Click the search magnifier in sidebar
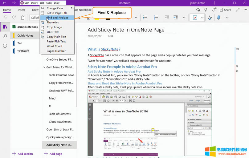 [5, 36]
